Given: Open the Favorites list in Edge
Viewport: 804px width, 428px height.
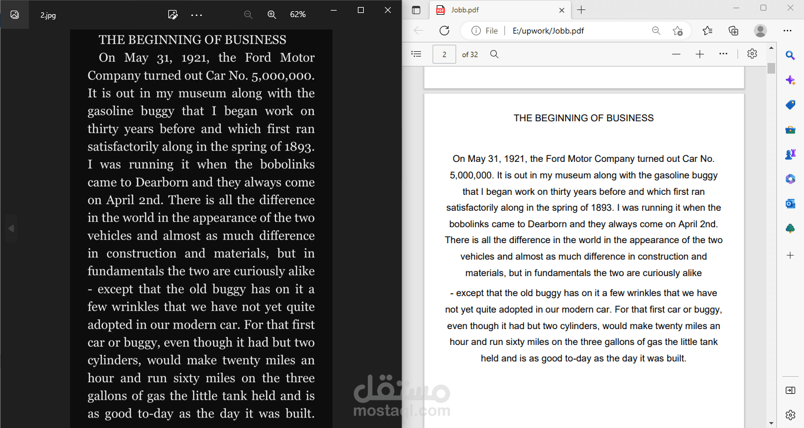Looking at the screenshot, I should pos(707,31).
